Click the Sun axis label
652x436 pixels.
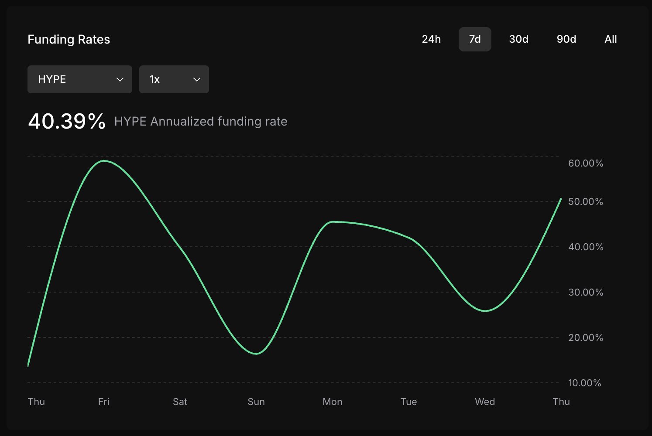tap(256, 402)
